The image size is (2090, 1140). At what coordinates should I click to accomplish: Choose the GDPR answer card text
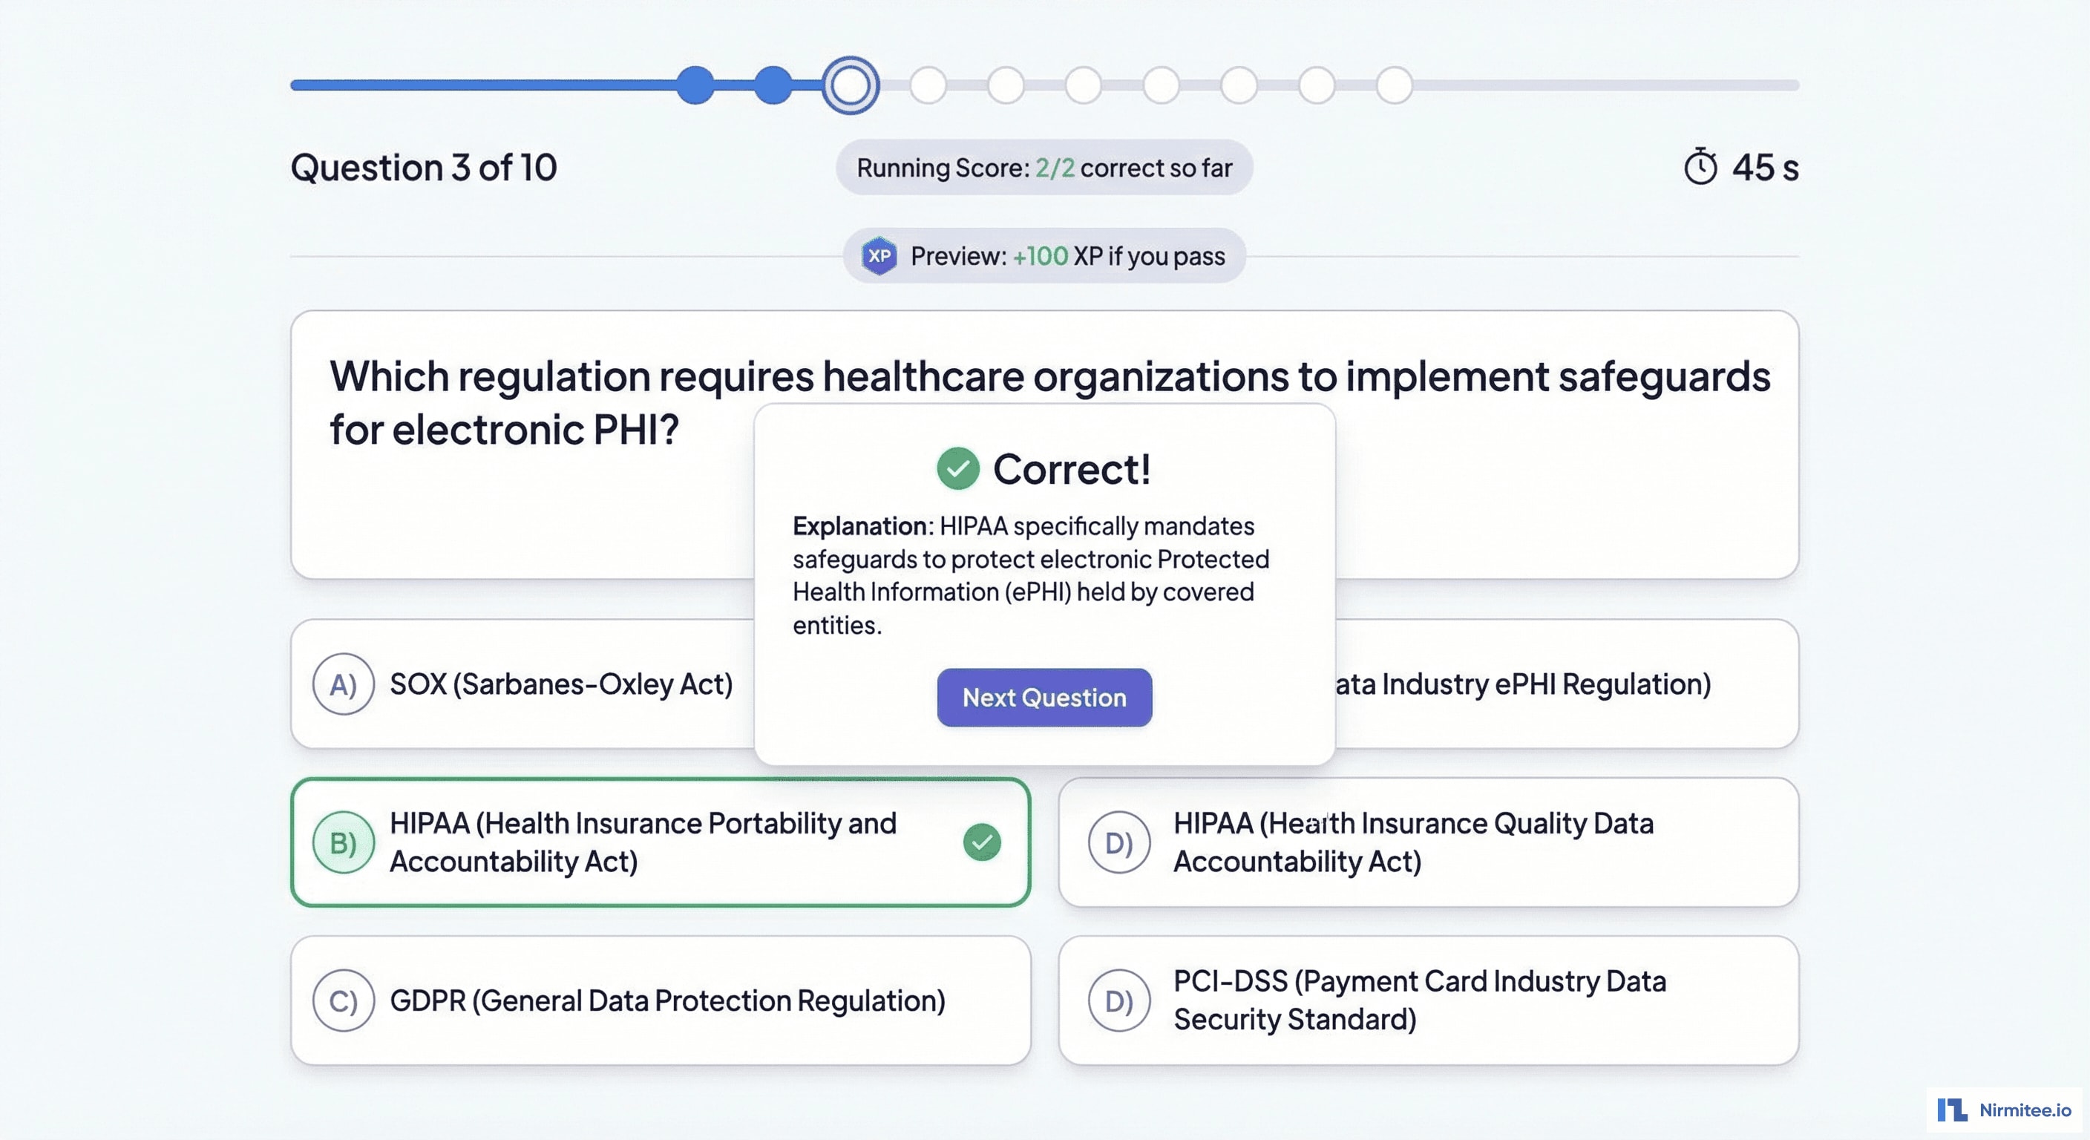coord(667,1000)
